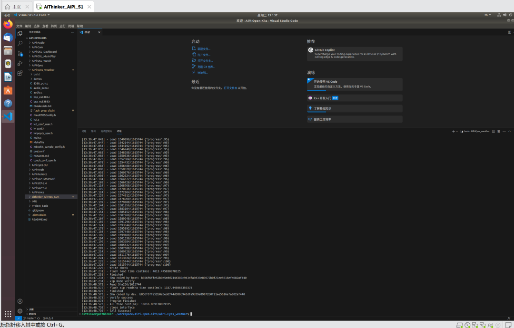Switch to the 问题 (Problems) panel tab
The width and height of the screenshot is (514, 328).
84,131
